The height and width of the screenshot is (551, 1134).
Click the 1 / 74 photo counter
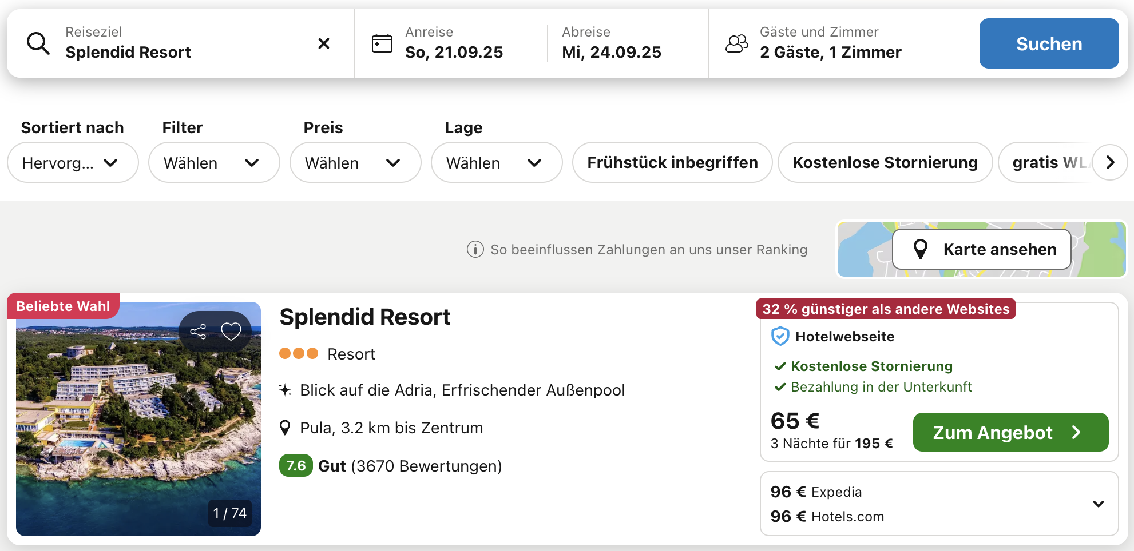[x=230, y=513]
